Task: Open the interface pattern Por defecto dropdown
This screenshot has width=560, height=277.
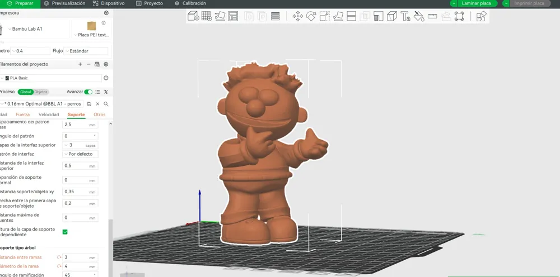Action: point(80,154)
